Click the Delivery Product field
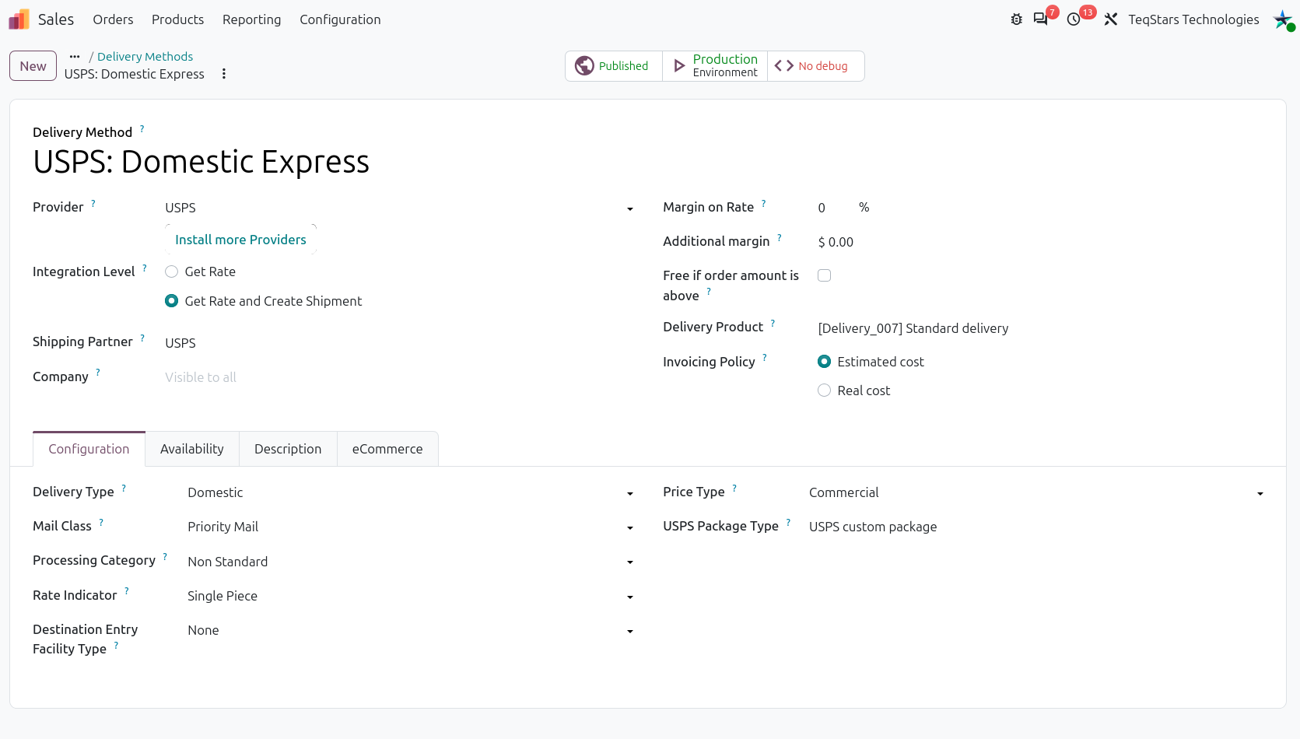Screen dimensions: 1300x739 point(1040,328)
